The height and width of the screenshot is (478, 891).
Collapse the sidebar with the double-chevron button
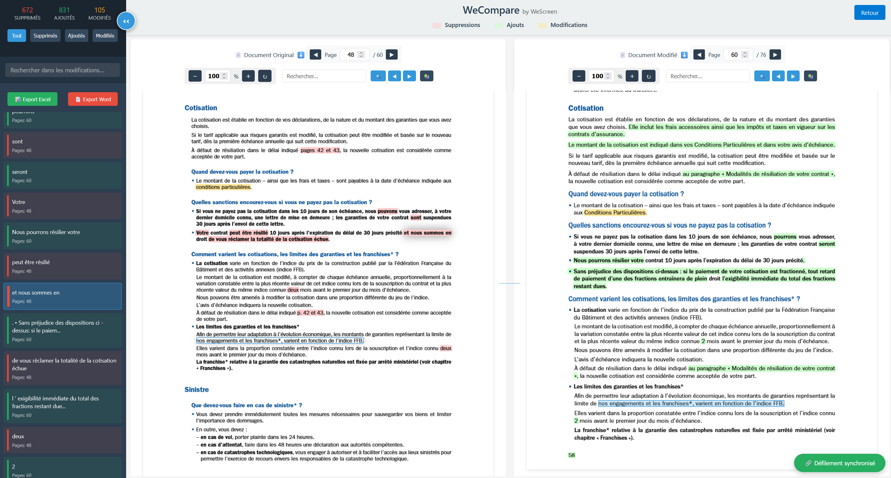(x=126, y=21)
